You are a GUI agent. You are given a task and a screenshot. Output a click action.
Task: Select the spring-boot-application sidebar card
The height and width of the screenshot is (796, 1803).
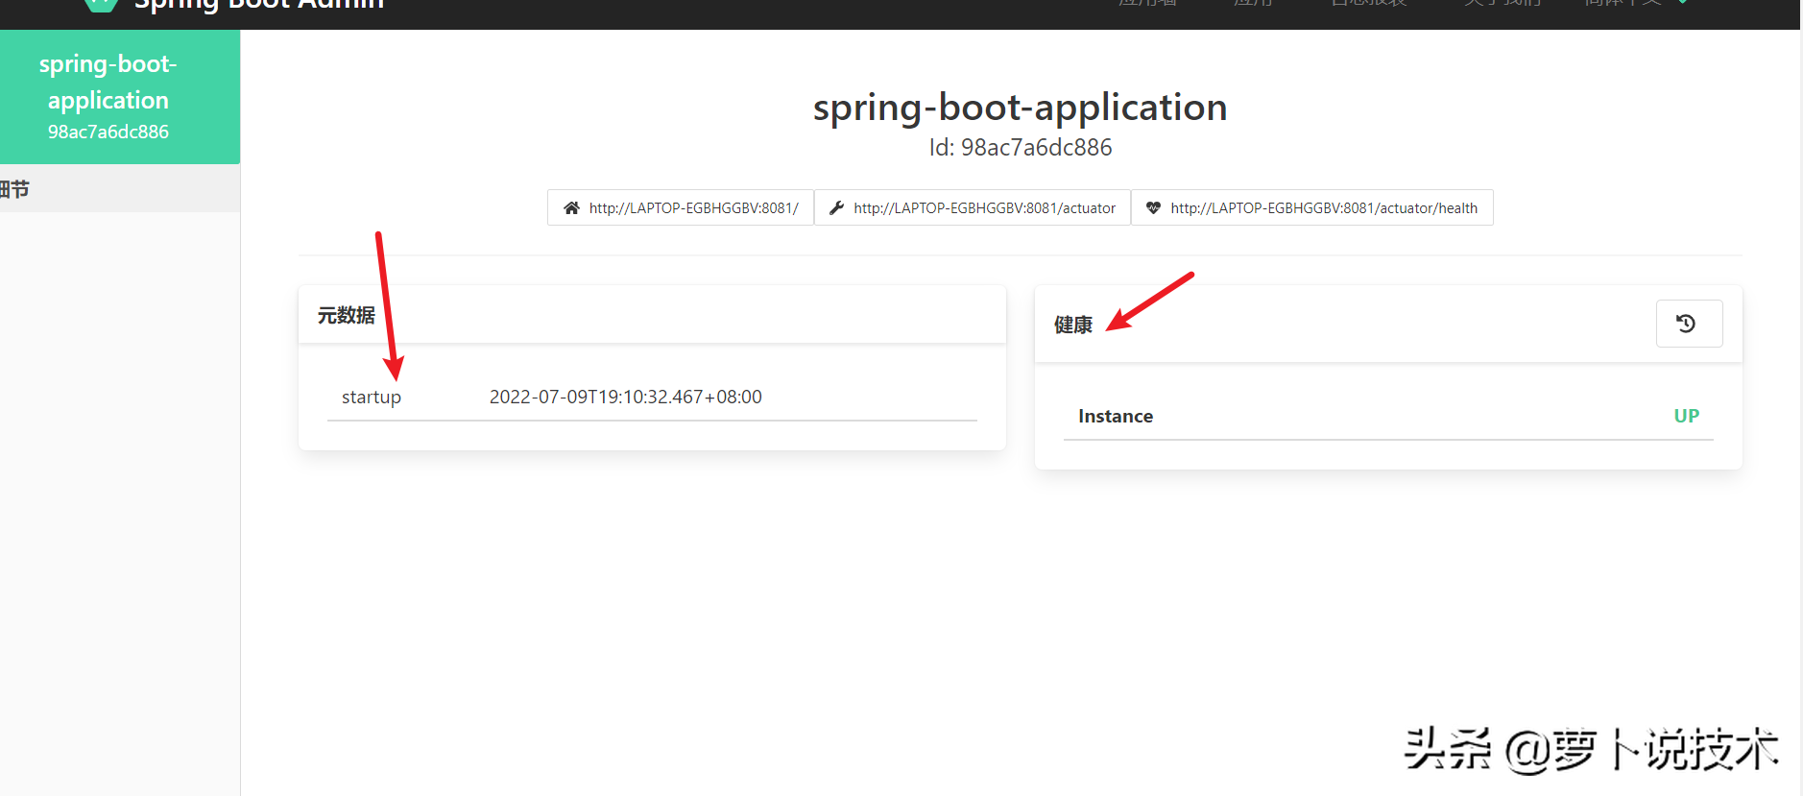[120, 97]
